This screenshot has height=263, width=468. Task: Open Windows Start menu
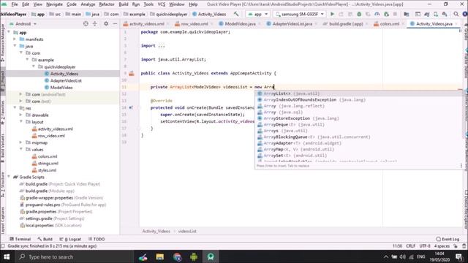[x=7, y=256]
